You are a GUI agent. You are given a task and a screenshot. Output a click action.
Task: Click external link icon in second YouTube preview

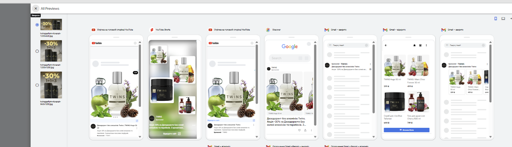click(x=254, y=121)
